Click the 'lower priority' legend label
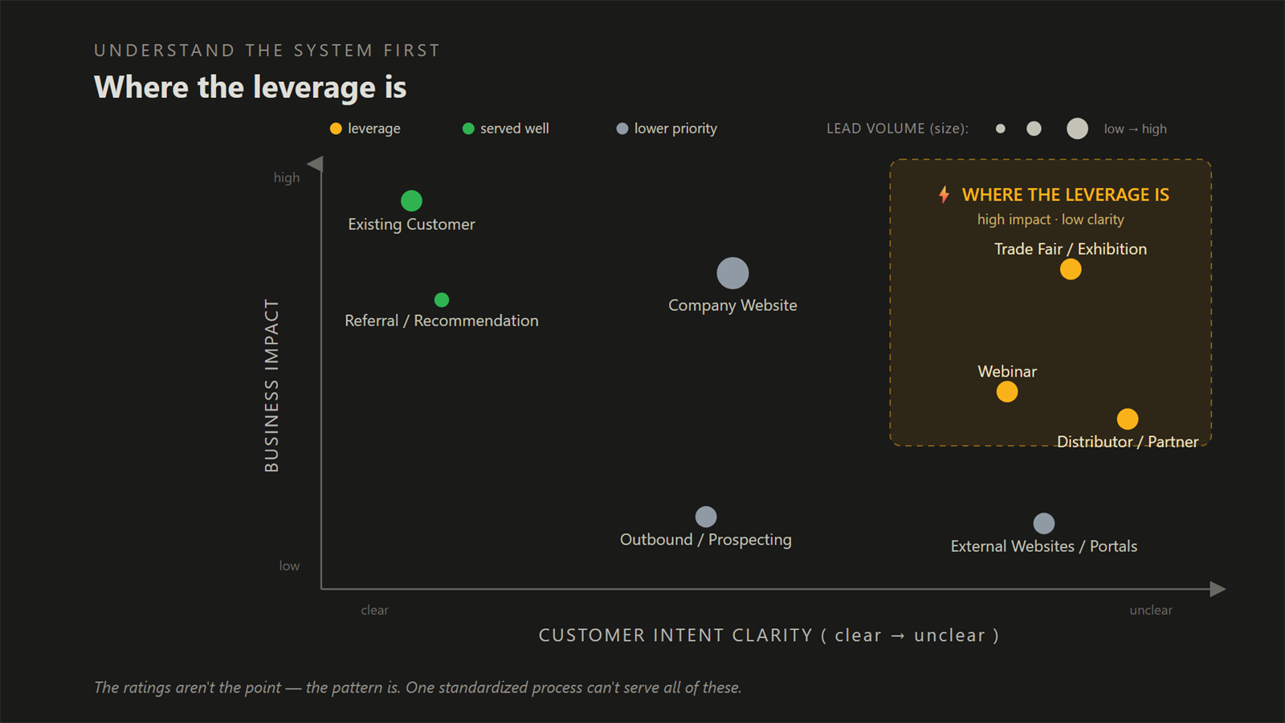The image size is (1285, 723). [675, 129]
